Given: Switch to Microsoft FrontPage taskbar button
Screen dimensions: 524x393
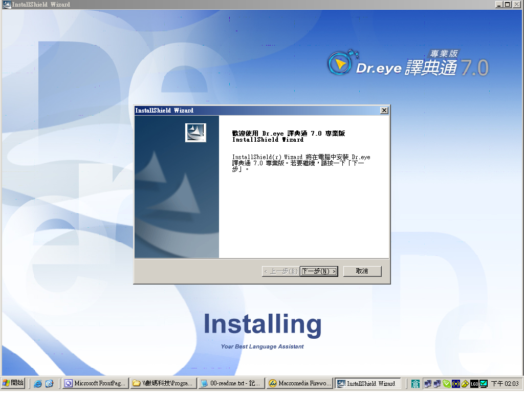Looking at the screenshot, I should pyautogui.click(x=96, y=383).
